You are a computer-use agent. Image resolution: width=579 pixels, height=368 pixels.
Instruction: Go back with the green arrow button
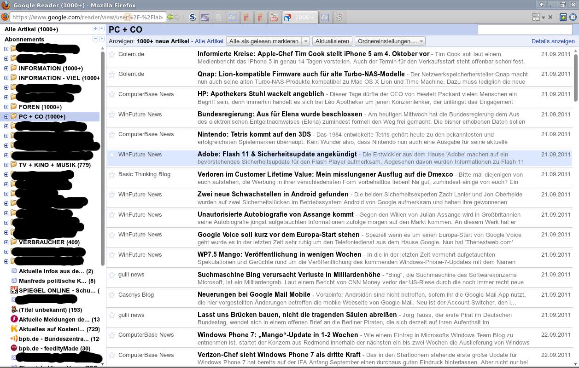[x=170, y=17]
